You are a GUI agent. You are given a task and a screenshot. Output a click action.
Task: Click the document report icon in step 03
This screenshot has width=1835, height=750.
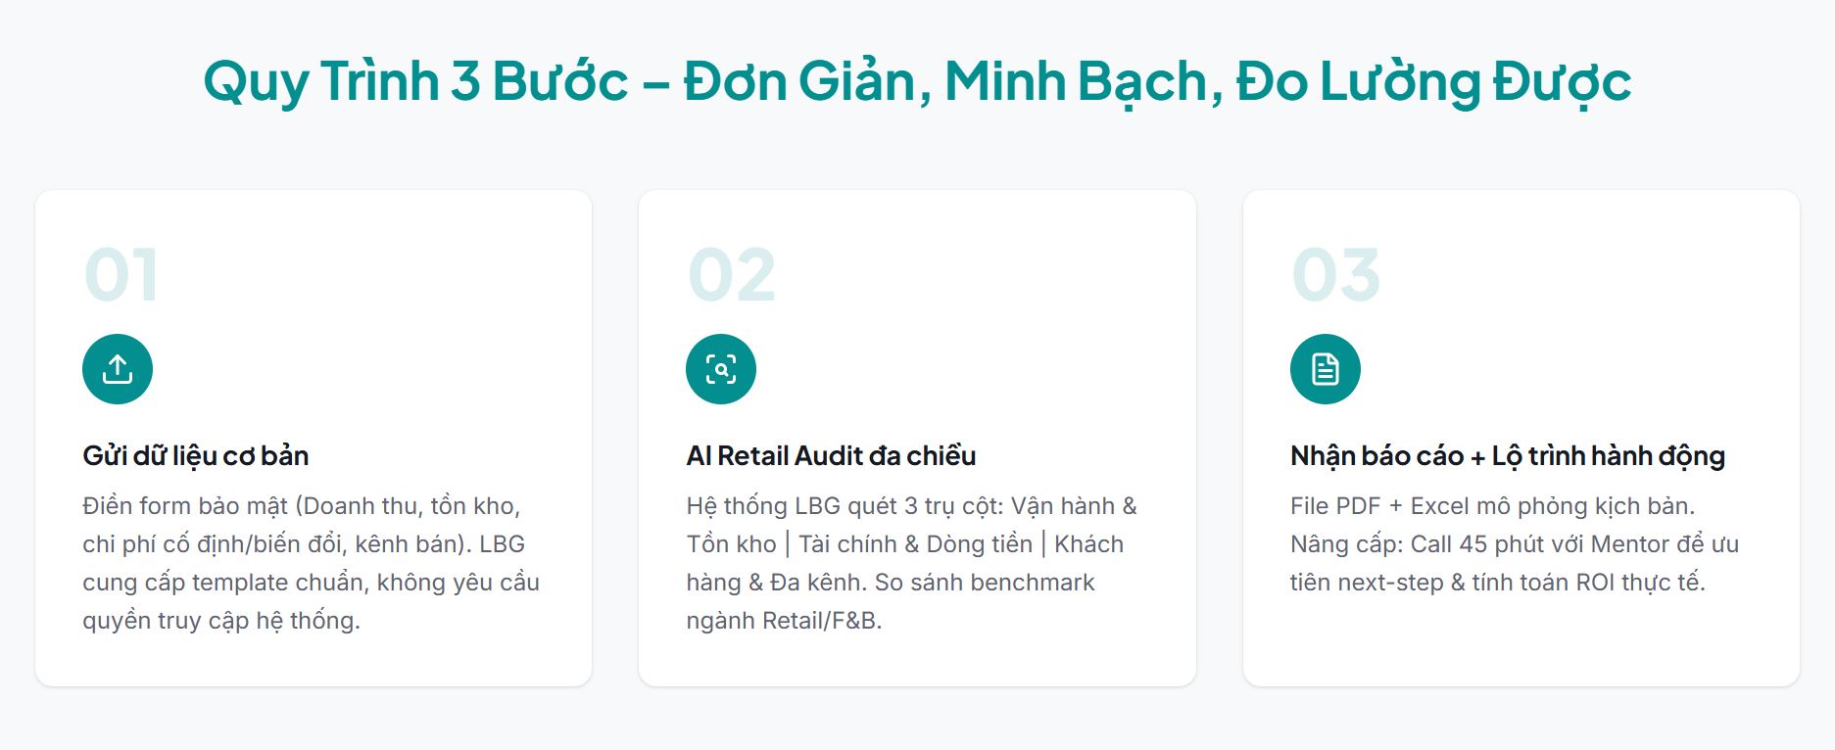coord(1326,369)
